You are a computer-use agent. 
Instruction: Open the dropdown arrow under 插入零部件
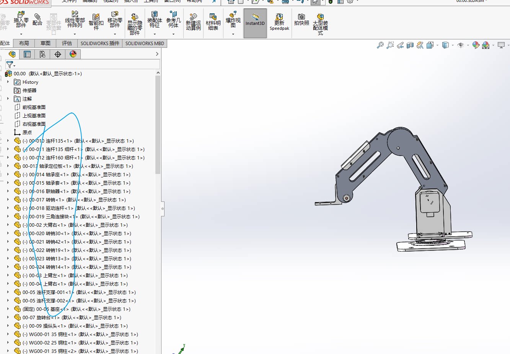(x=21, y=34)
